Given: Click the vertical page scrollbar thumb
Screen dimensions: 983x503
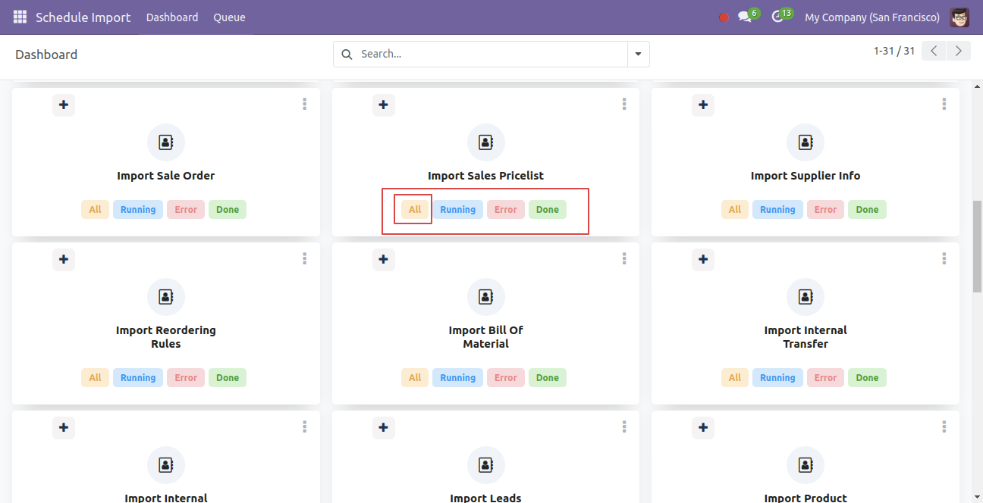Looking at the screenshot, I should click(977, 246).
